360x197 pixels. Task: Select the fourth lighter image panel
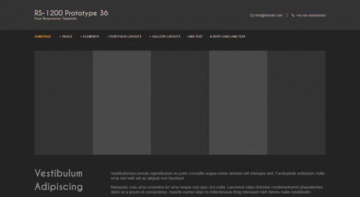(x=238, y=103)
